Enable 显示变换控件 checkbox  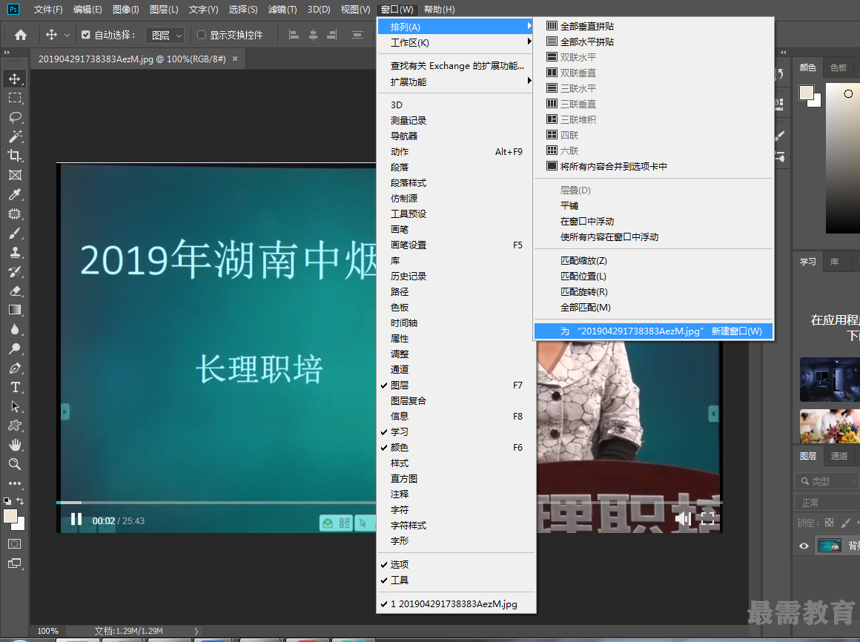coord(202,35)
